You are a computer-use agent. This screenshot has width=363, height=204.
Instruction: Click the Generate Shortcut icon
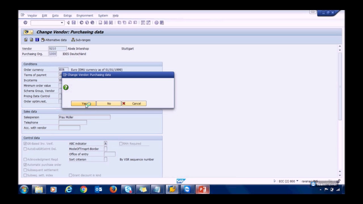(148, 23)
